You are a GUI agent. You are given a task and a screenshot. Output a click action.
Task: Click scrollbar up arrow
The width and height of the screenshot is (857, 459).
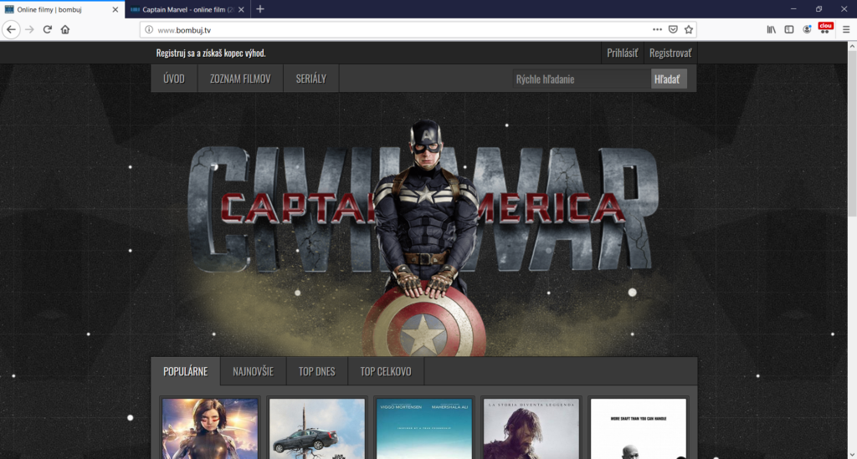(852, 47)
